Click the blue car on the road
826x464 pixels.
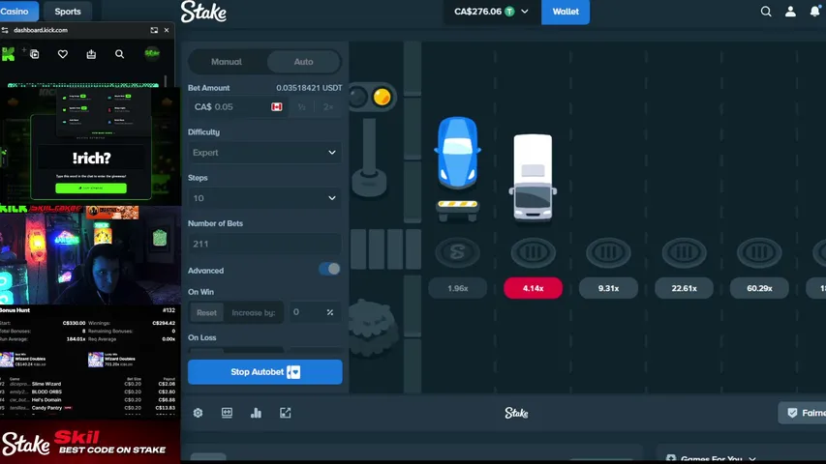[457, 153]
